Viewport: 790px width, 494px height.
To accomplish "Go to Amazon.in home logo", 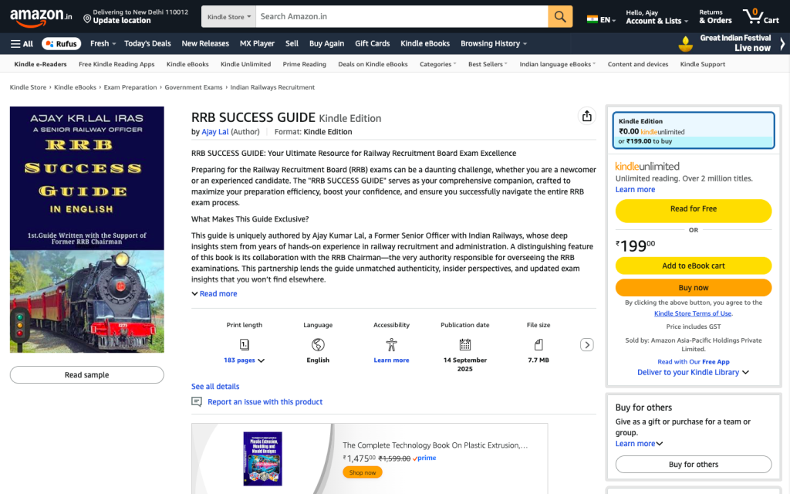I will coord(41,16).
